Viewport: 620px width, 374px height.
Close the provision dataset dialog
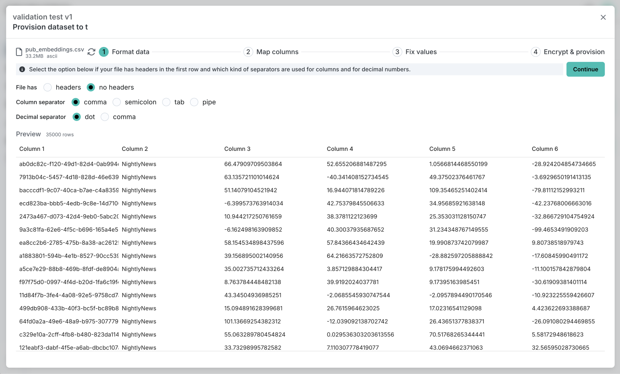pos(603,17)
